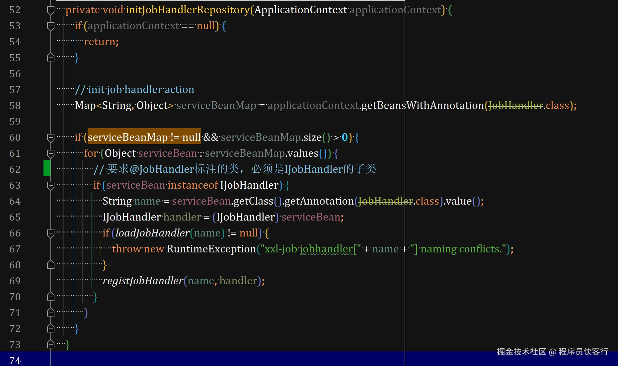The height and width of the screenshot is (366, 618).
Task: Fold the applicationContext null check on line 53
Action: [x=51, y=26]
